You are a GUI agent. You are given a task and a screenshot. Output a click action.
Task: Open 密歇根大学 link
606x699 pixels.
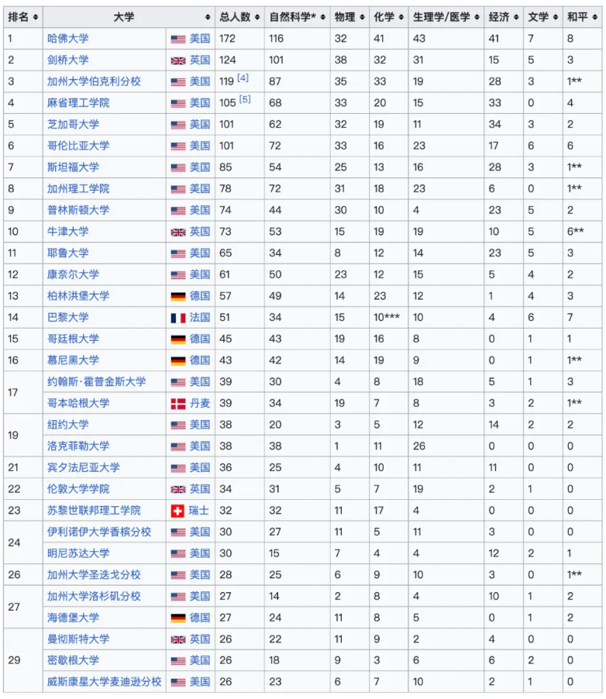[x=73, y=660]
